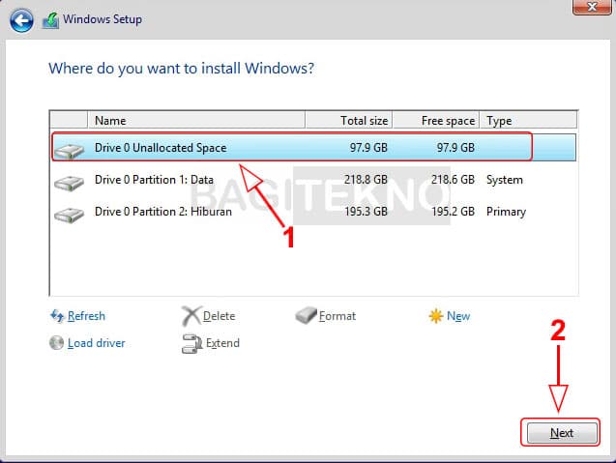Image resolution: width=616 pixels, height=463 pixels.
Task: Open Load driver link
Action: tap(97, 343)
